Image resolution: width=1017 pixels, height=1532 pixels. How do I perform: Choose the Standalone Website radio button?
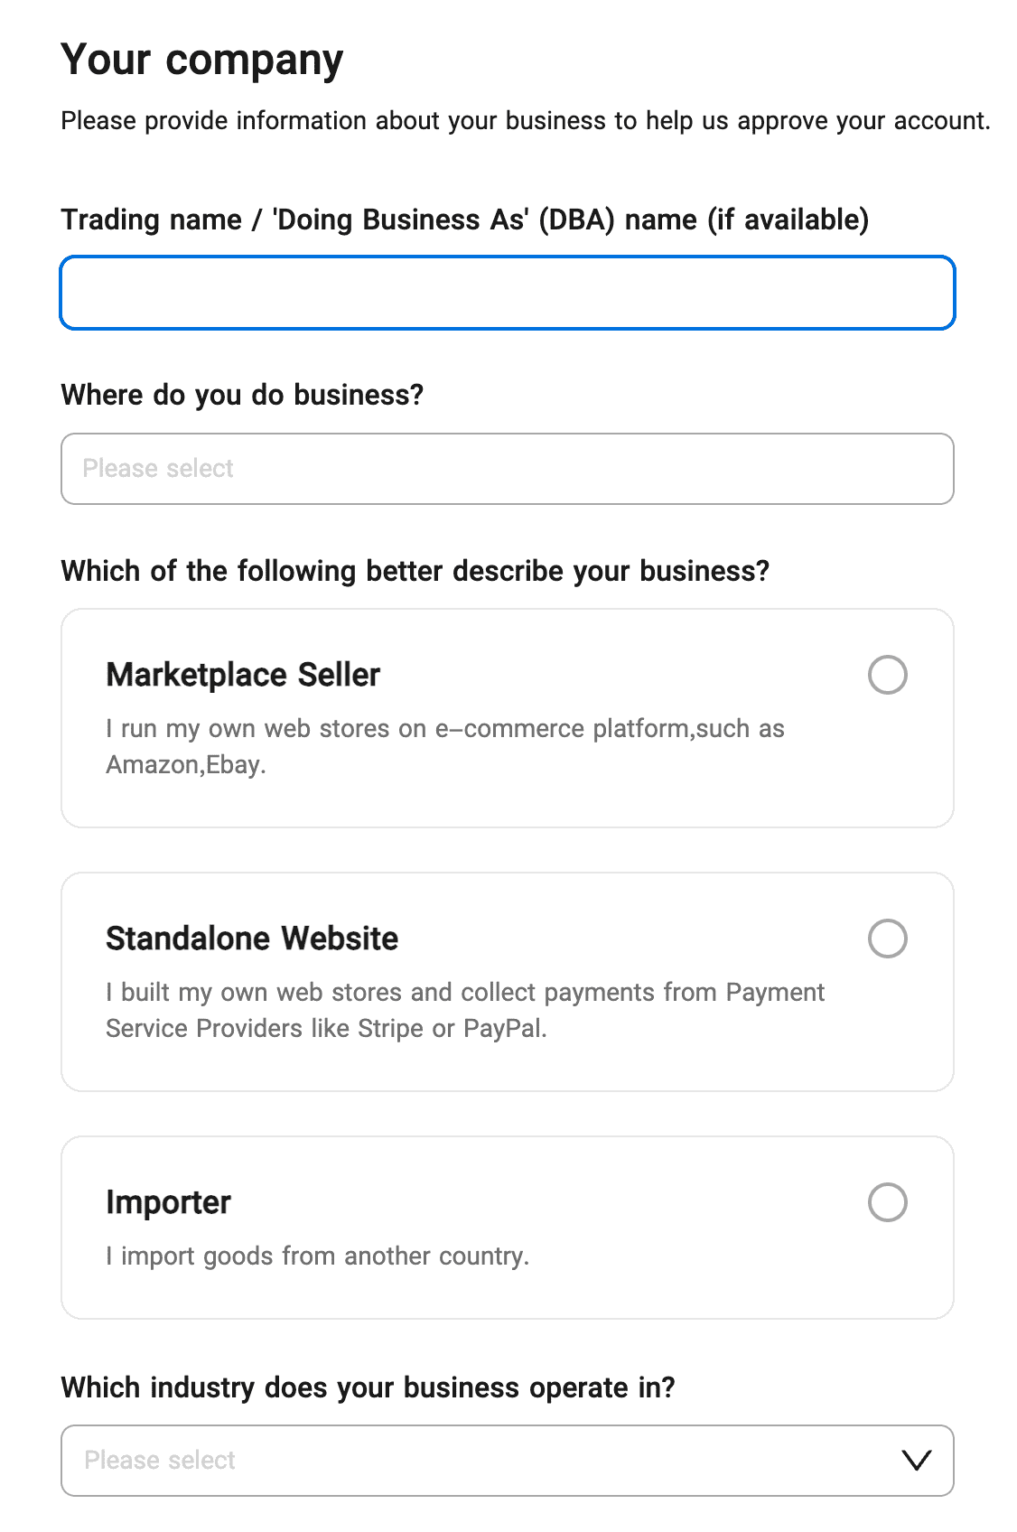(887, 939)
